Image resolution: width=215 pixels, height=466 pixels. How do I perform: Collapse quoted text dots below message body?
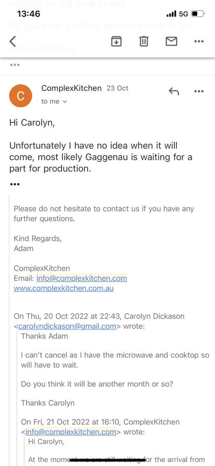click(15, 184)
